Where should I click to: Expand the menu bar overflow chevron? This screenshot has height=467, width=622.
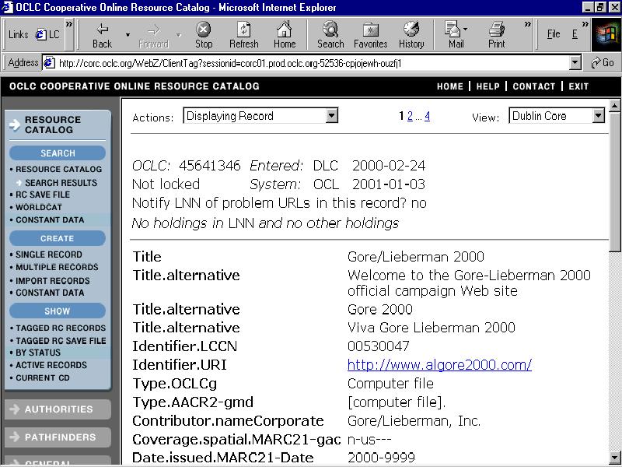coord(585,25)
